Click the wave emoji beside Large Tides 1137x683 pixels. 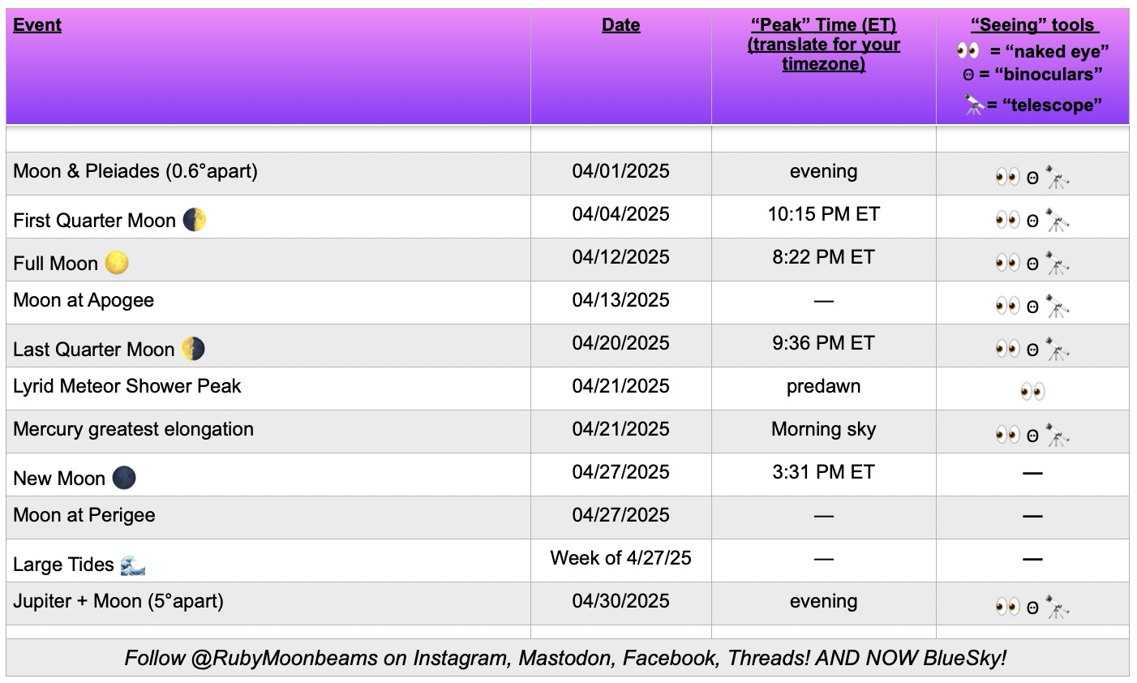click(133, 565)
